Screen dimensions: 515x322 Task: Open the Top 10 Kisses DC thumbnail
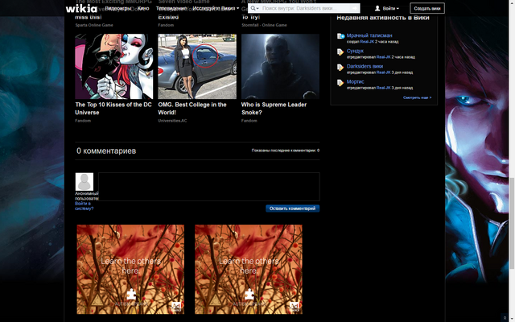(114, 66)
